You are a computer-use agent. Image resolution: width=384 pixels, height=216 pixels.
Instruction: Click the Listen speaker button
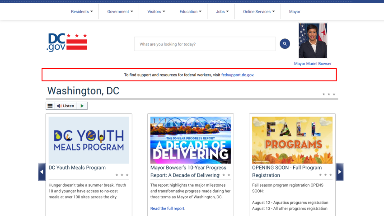(x=66, y=106)
